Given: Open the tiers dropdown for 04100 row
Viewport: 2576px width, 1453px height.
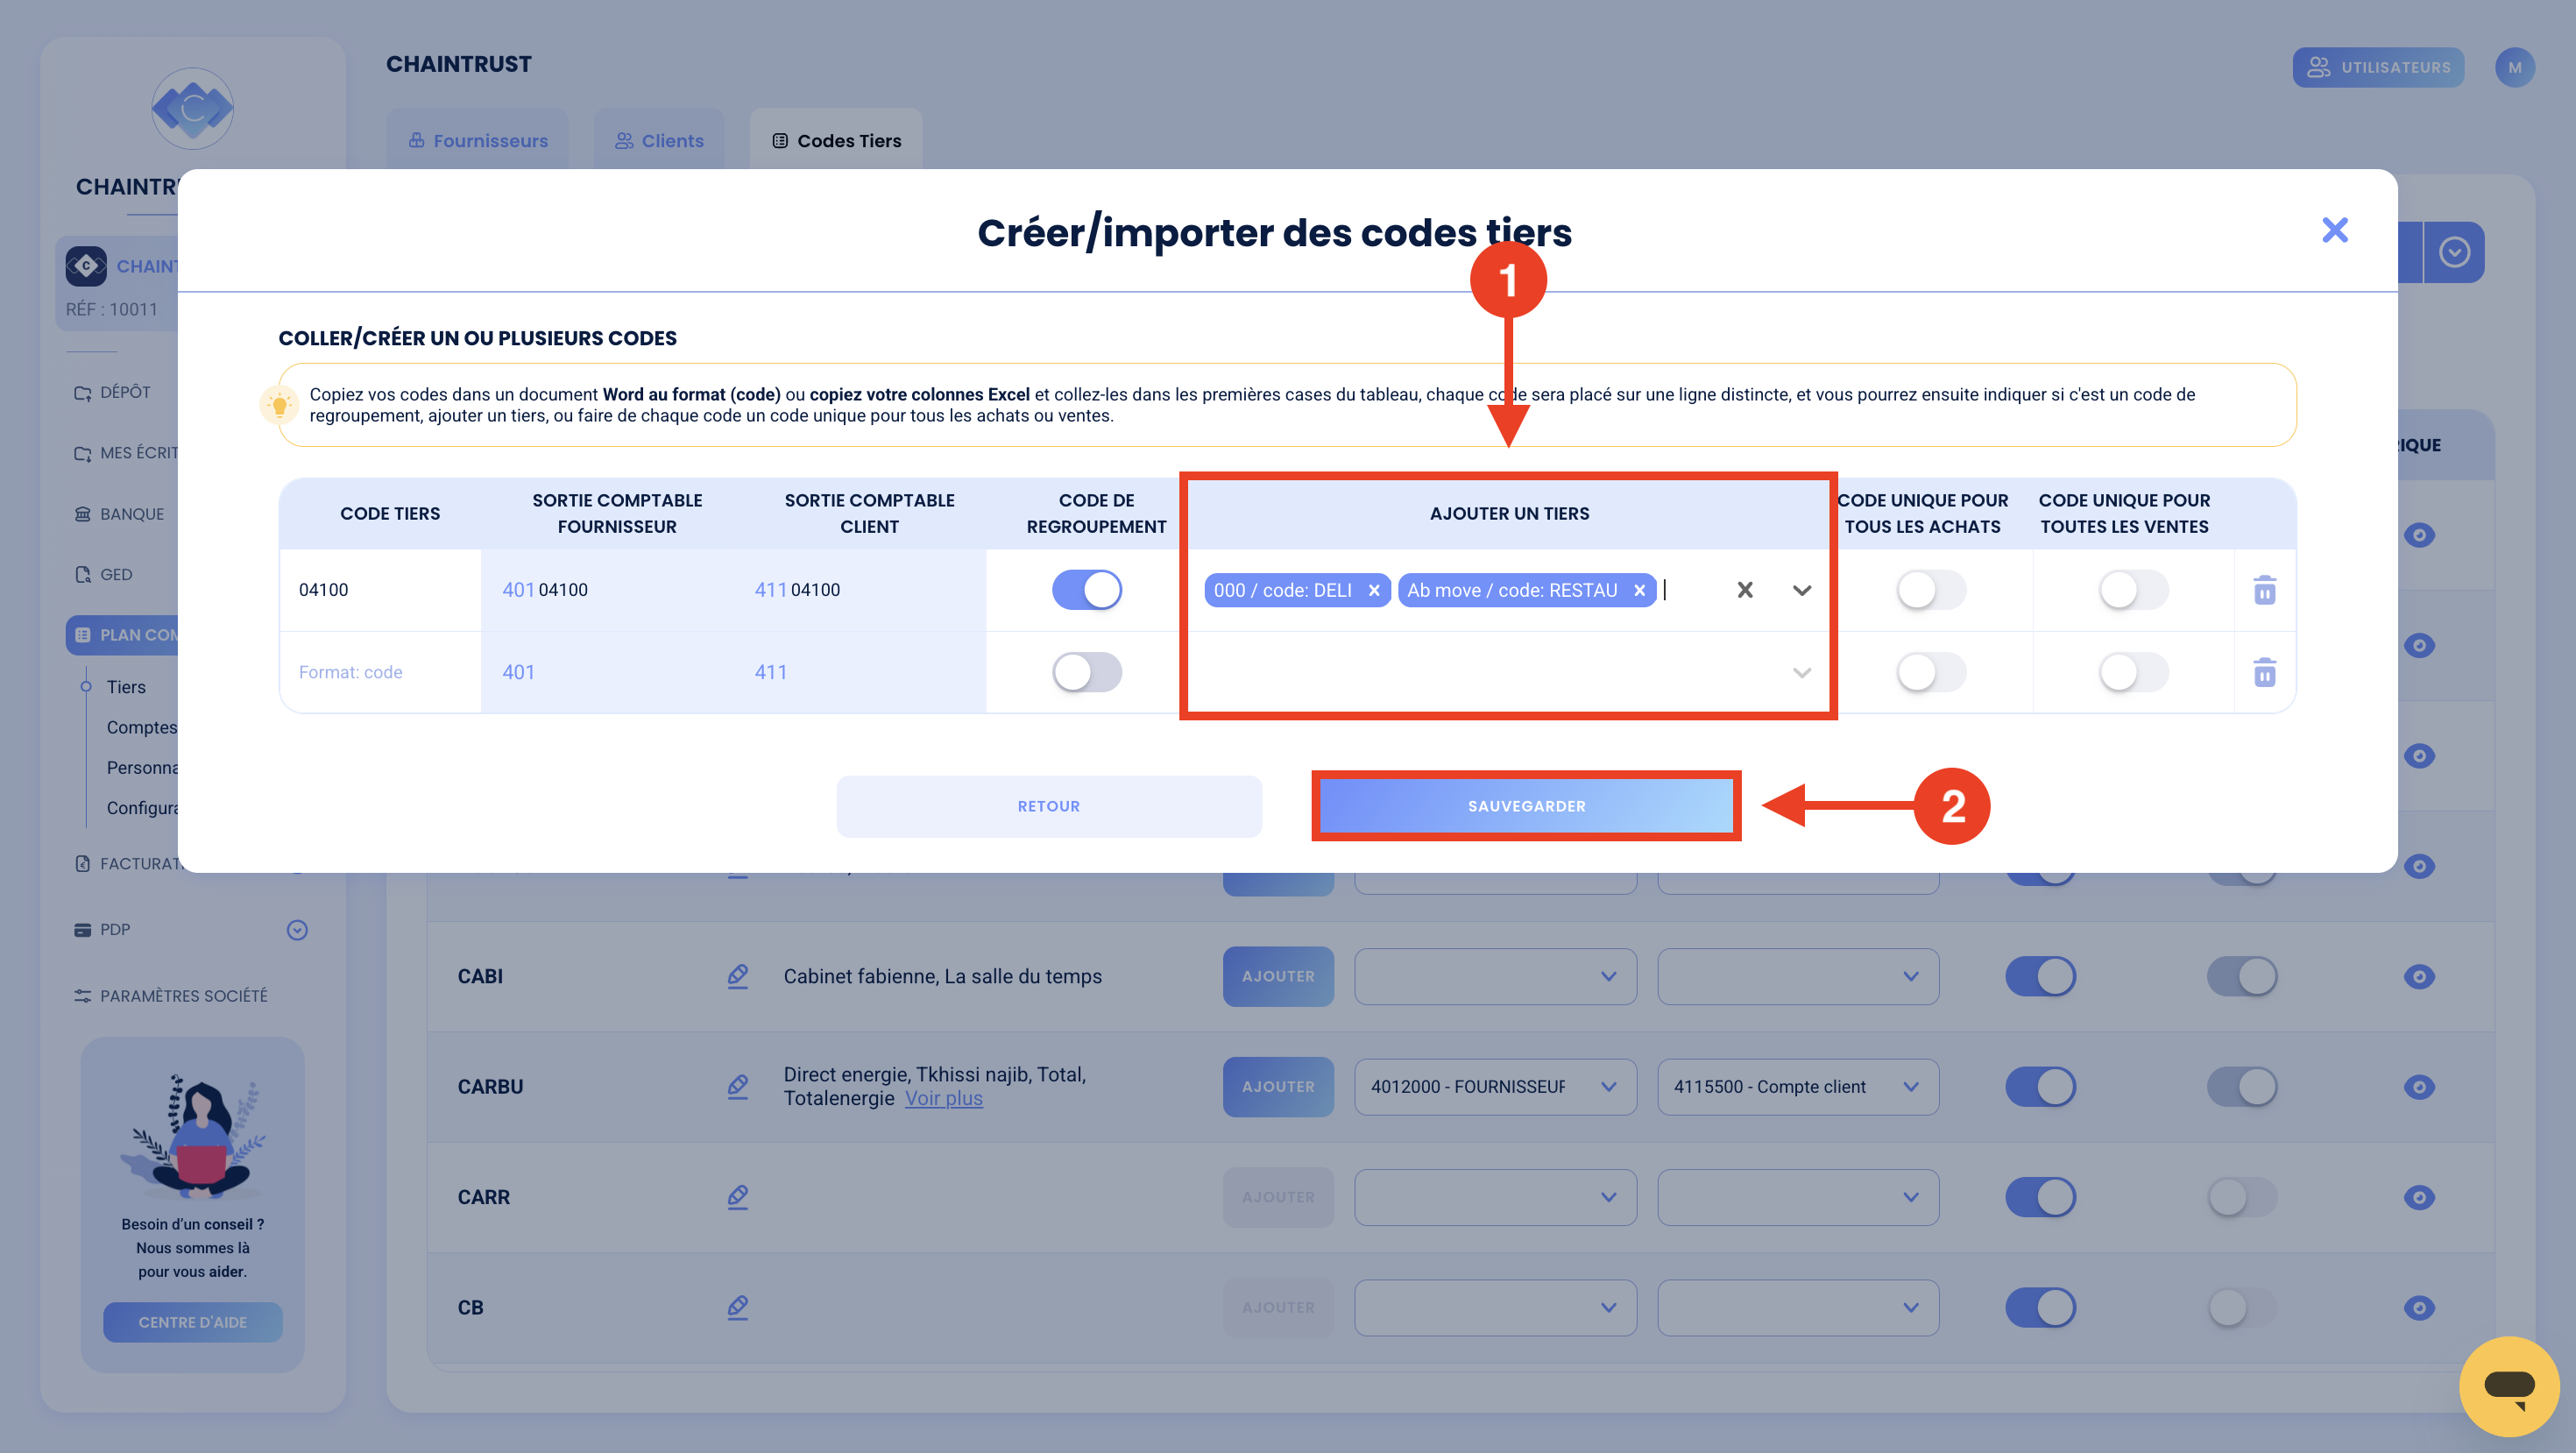Looking at the screenshot, I should click(1802, 590).
